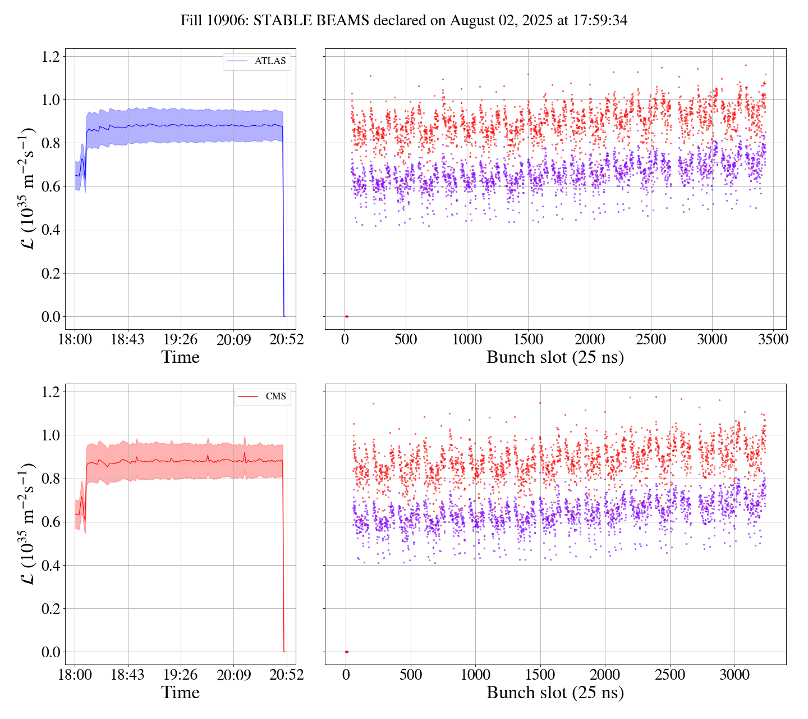Click the Fill 10906 figure title
Viewport: 808px width, 719px height.
[403, 21]
